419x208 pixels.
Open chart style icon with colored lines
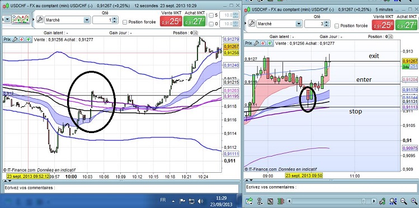[21, 20]
